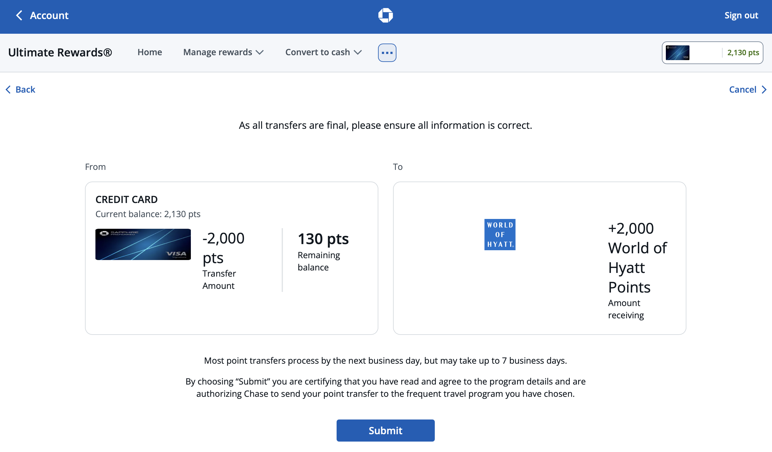Click the 'Remaining balance' label

319,261
